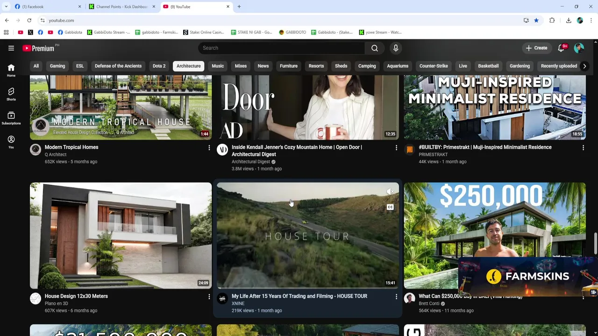Bookmark star icon in address bar
Screen dimensions: 598x336
pos(536,21)
